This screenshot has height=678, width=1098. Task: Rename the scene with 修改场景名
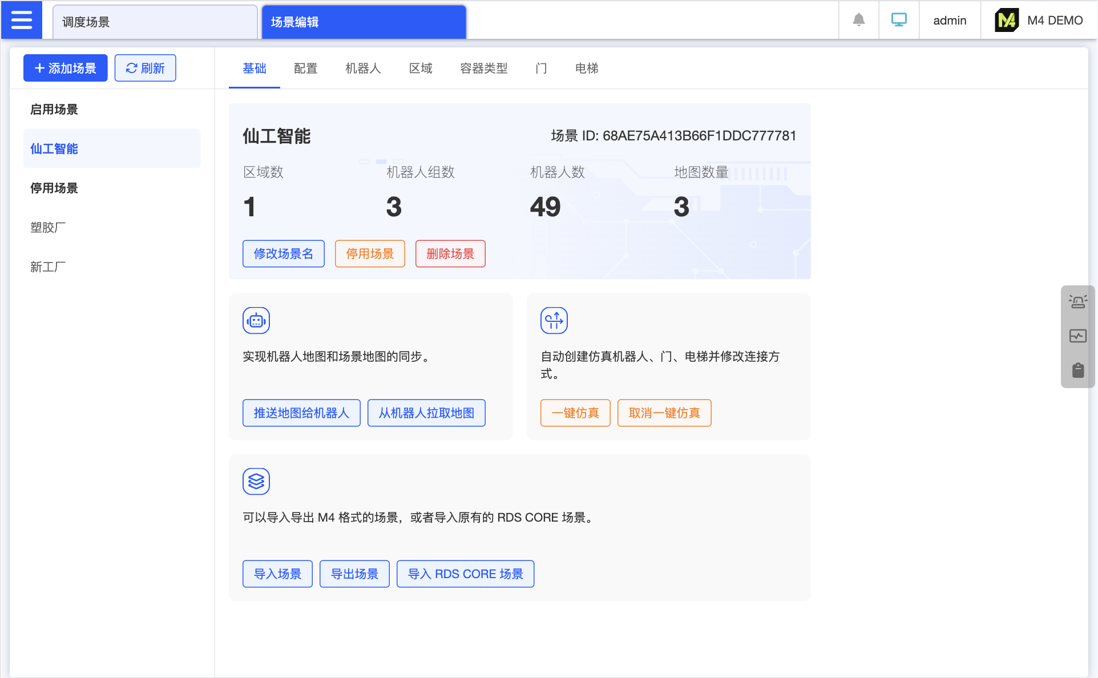click(283, 253)
